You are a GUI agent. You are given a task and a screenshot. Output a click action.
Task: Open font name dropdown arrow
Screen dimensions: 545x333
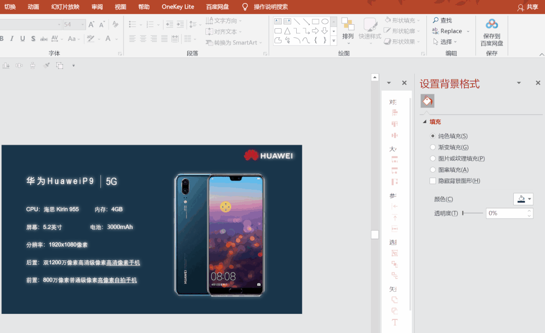[59, 24]
